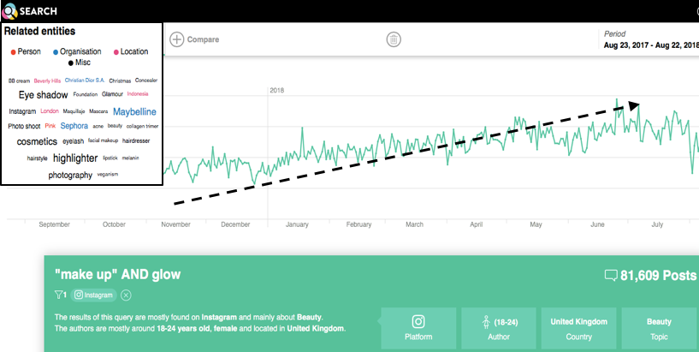Click April on the timeline axis
The width and height of the screenshot is (699, 352).
pos(476,224)
